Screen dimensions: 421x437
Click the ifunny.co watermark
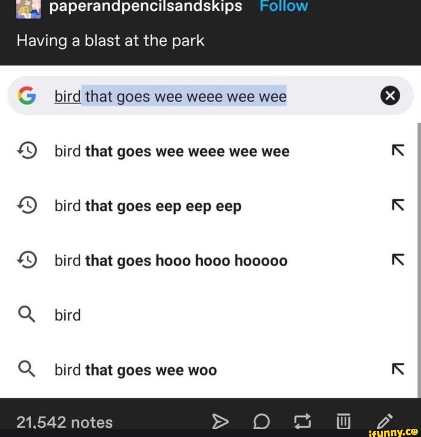(394, 432)
